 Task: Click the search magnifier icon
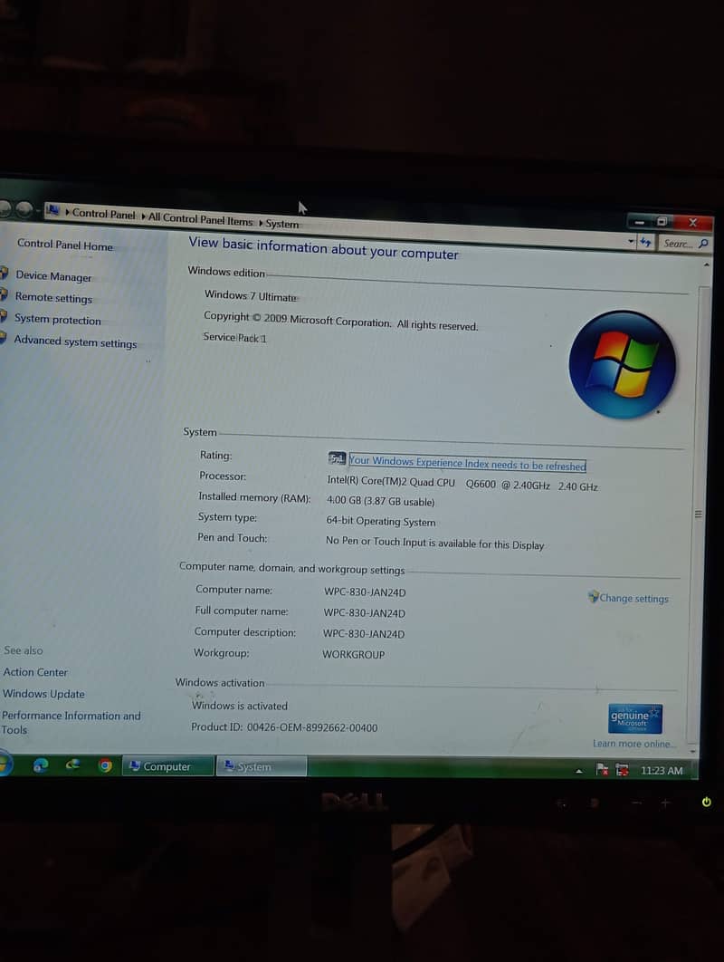(x=703, y=245)
